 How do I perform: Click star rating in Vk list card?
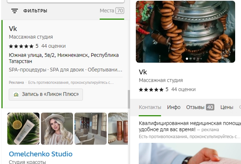point(21,46)
